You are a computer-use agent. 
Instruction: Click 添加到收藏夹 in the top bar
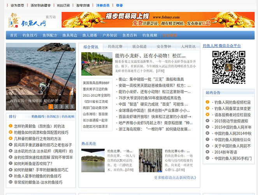tap(40, 5)
